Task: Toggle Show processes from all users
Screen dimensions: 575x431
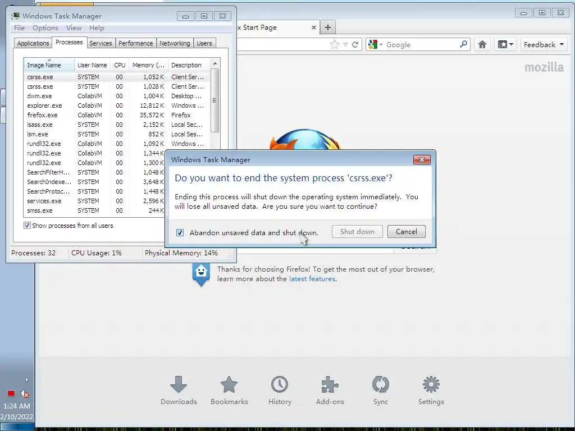Action: point(27,226)
